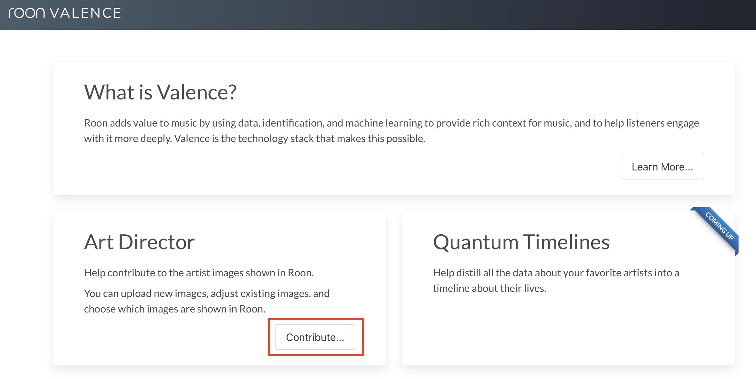Click the blue COMING UP ribbon

720,226
